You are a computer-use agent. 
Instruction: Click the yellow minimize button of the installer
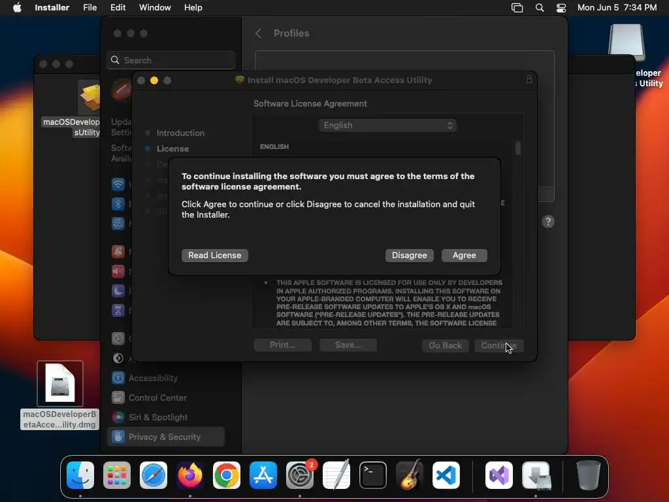point(154,80)
